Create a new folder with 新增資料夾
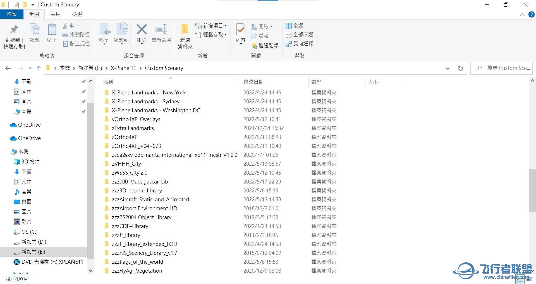 click(184, 35)
